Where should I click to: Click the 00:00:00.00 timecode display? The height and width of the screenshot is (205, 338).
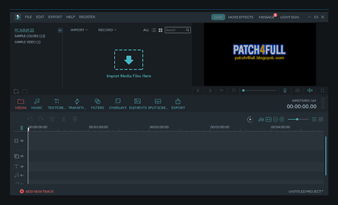302,107
